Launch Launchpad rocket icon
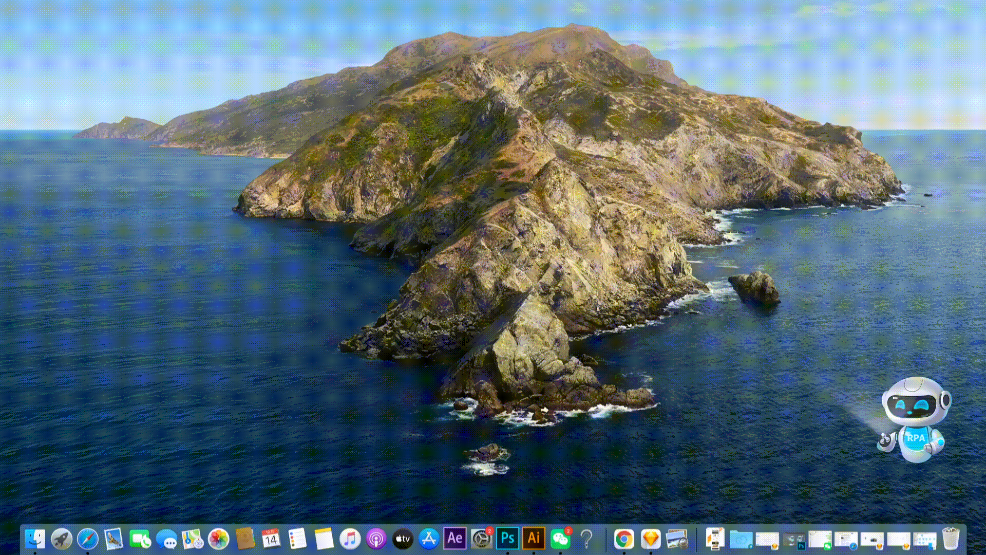 tap(62, 539)
